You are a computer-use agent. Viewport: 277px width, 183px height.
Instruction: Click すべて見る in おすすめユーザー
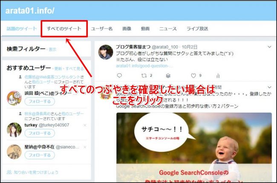tap(75, 69)
